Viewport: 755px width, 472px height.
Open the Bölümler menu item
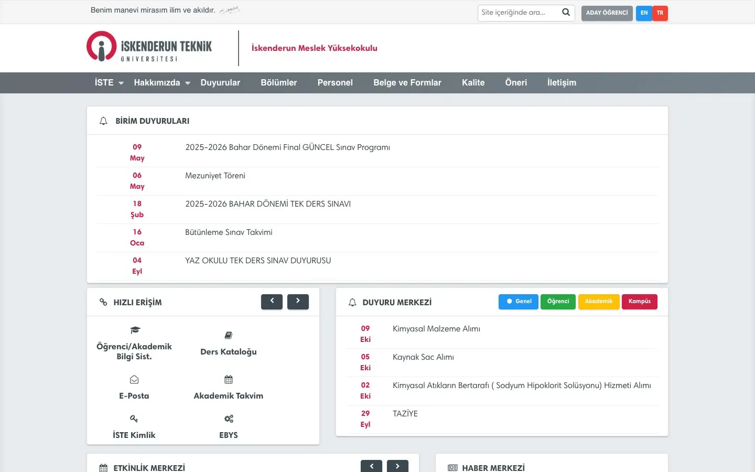(279, 83)
